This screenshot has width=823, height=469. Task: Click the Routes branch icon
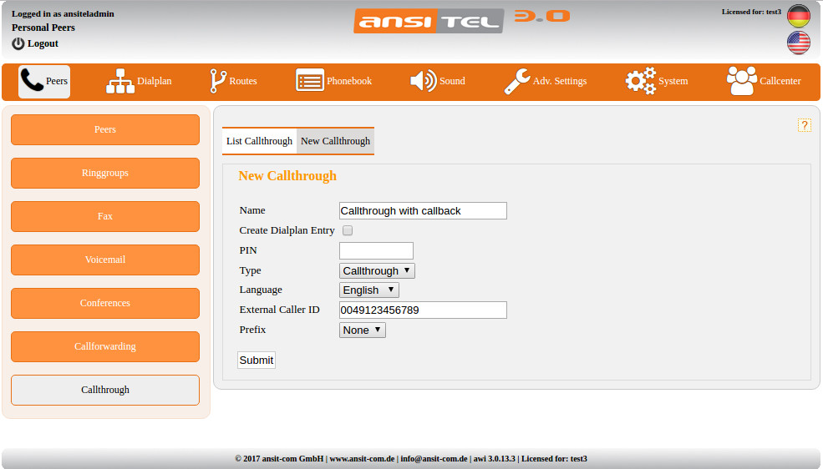click(x=218, y=81)
